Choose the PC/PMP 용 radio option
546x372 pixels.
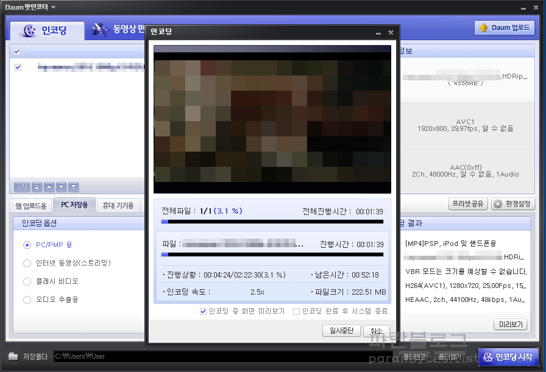point(27,245)
